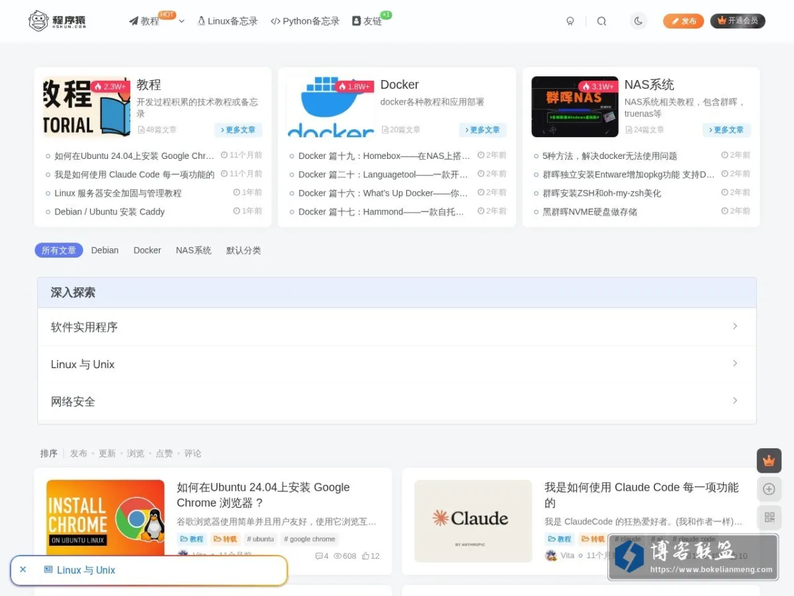This screenshot has width=794, height=596.
Task: Open 教程 card title
Action: (x=149, y=85)
